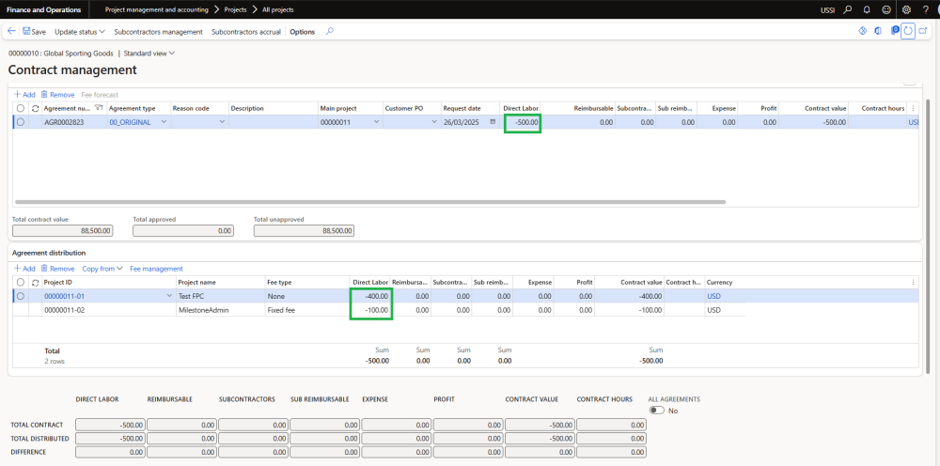Open the Options tab
This screenshot has width=940, height=466.
[303, 32]
